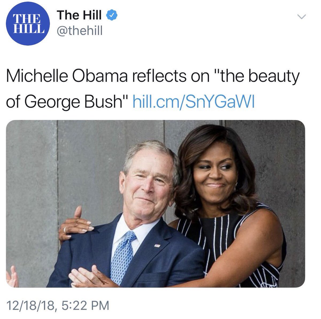The width and height of the screenshot is (321, 319).
Task: Click The Hill display name
Action: click(x=79, y=15)
